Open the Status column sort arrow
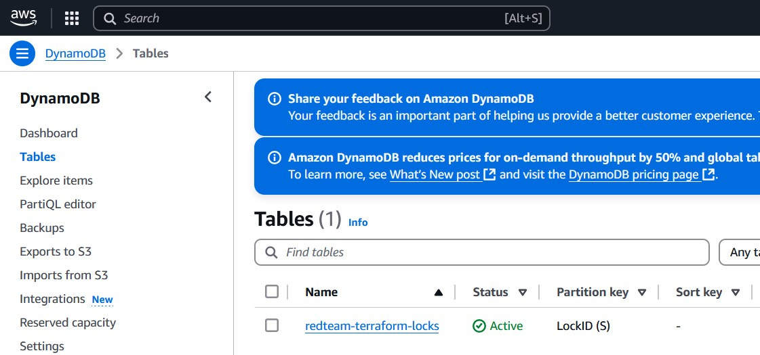The width and height of the screenshot is (760, 355). (x=523, y=292)
